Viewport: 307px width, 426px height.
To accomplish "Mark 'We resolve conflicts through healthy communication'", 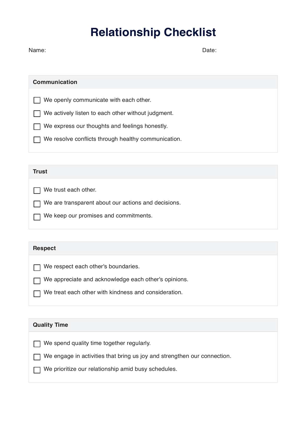I will pos(37,140).
